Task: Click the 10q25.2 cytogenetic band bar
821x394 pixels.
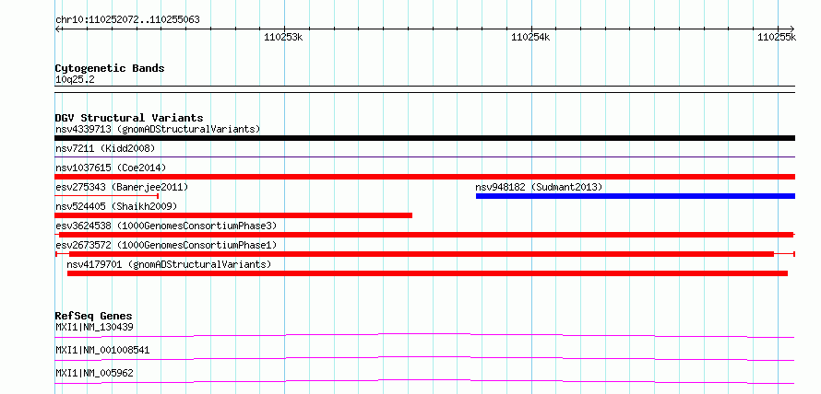Action: 424,89
